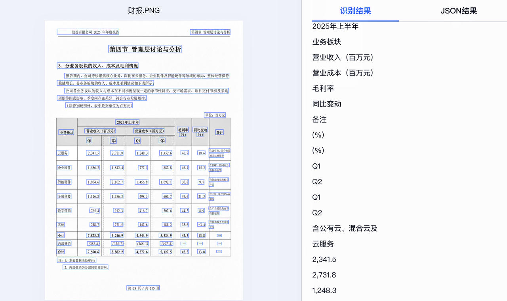The width and height of the screenshot is (507, 301).
Task: Select the -3.4 year-on-year value
Action: (202, 225)
